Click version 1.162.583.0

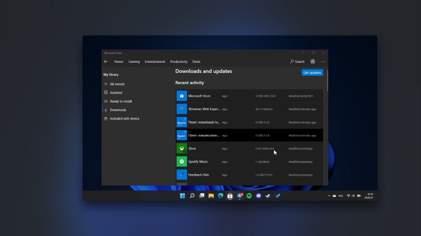(x=262, y=162)
